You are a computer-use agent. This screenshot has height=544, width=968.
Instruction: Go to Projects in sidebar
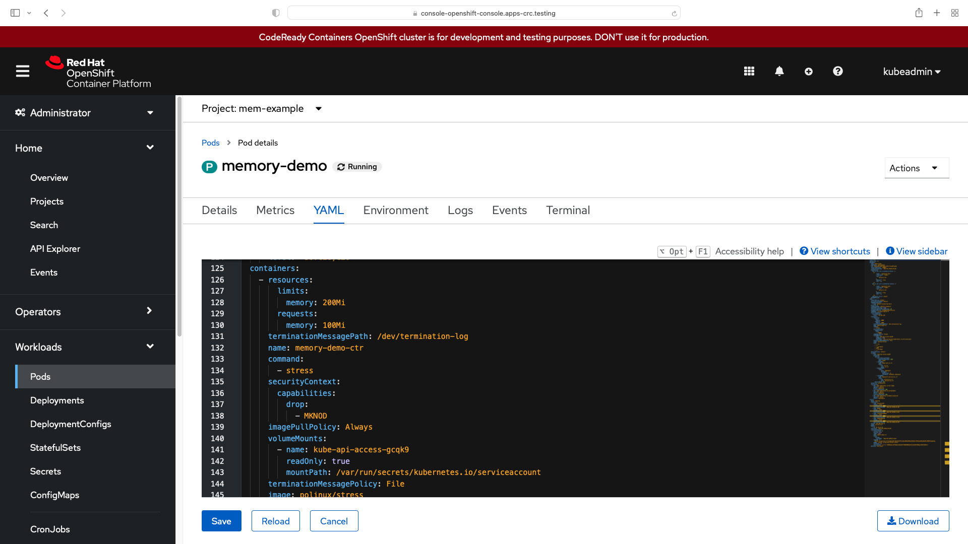pos(47,201)
